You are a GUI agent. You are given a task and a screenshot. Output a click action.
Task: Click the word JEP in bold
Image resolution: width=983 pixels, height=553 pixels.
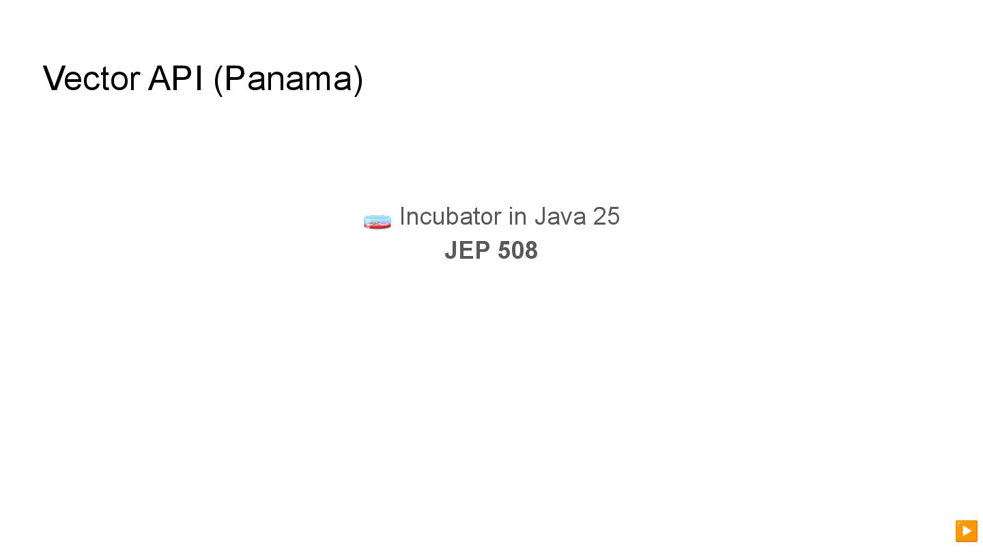point(468,251)
